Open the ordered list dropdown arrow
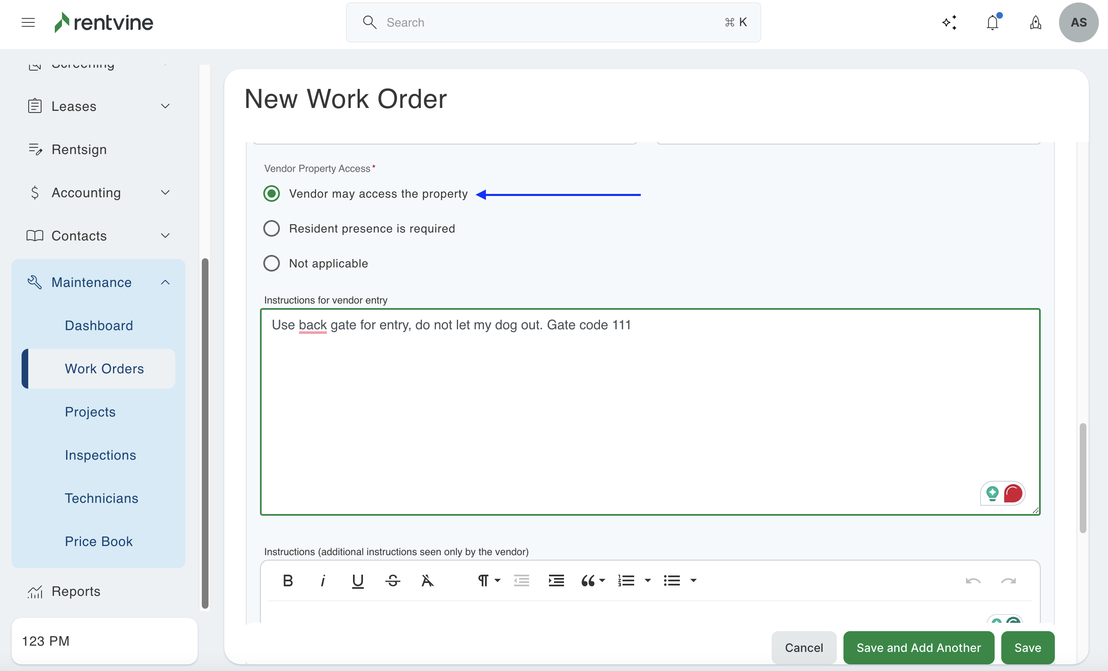The width and height of the screenshot is (1108, 671). (647, 580)
